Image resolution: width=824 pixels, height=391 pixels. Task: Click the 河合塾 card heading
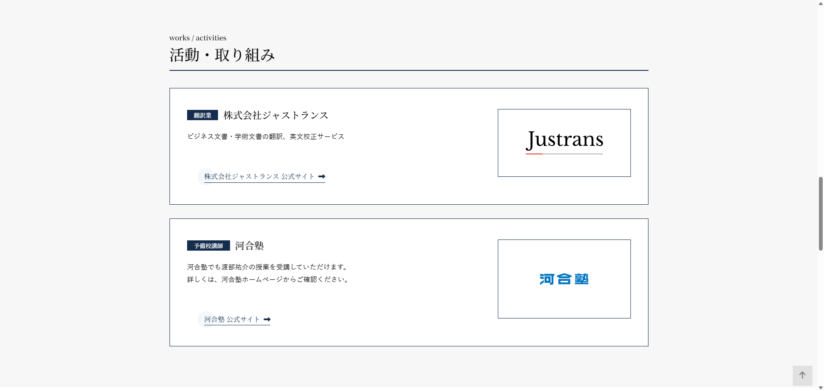click(x=249, y=246)
